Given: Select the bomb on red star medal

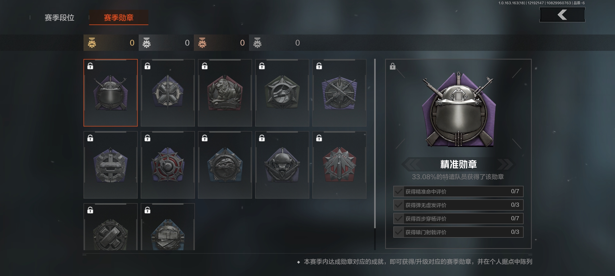Looking at the screenshot, I should [x=168, y=165].
